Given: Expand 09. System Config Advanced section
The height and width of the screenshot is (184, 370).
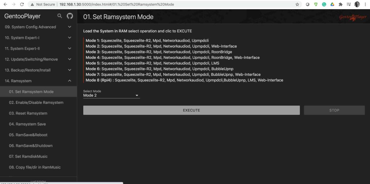Looking at the screenshot, I should click(x=38, y=27).
